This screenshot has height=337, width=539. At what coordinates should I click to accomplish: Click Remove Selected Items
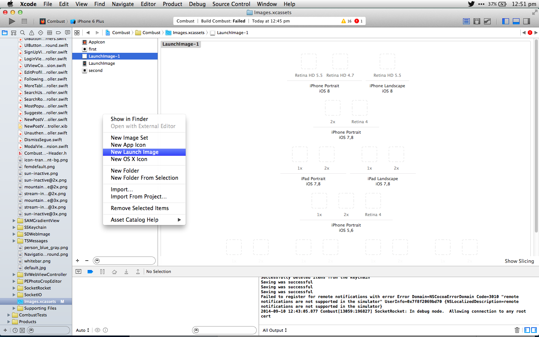(144, 208)
